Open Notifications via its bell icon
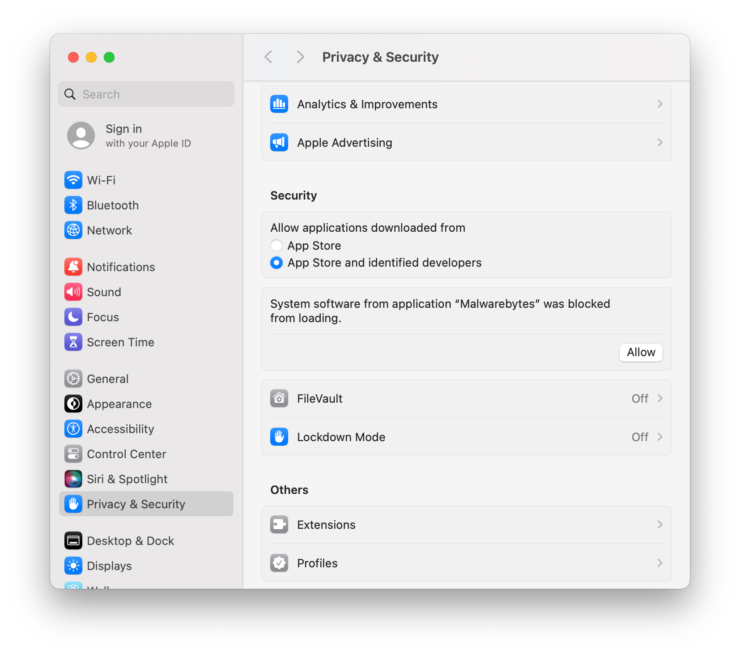The height and width of the screenshot is (655, 740). click(x=73, y=267)
